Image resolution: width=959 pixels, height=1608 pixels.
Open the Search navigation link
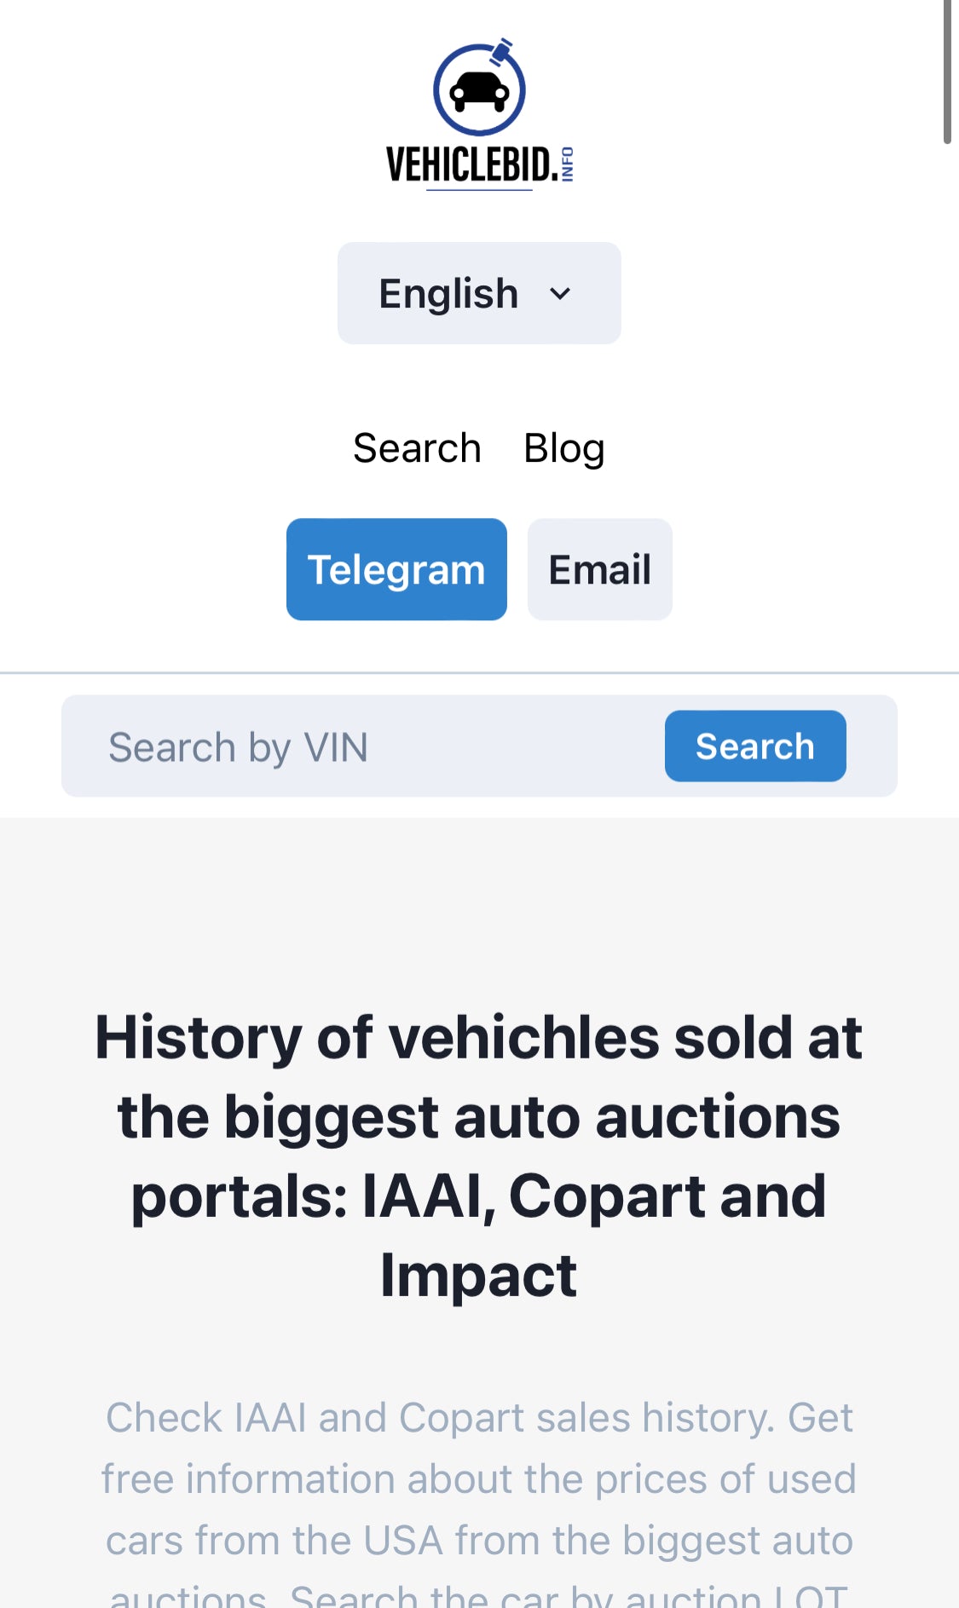[417, 448]
